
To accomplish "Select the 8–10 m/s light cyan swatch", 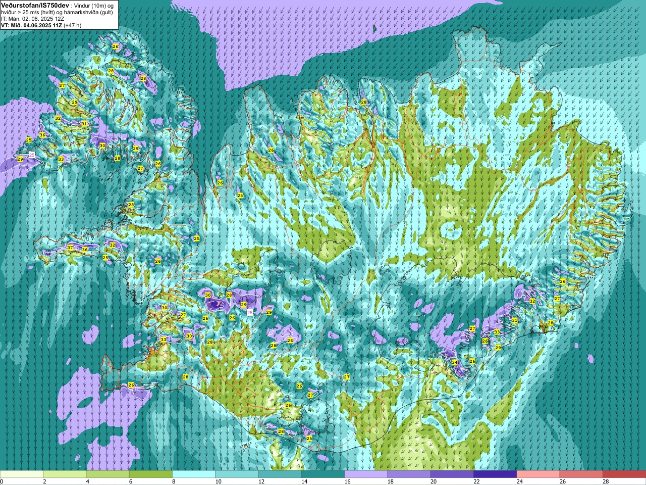I will pyautogui.click(x=194, y=474).
